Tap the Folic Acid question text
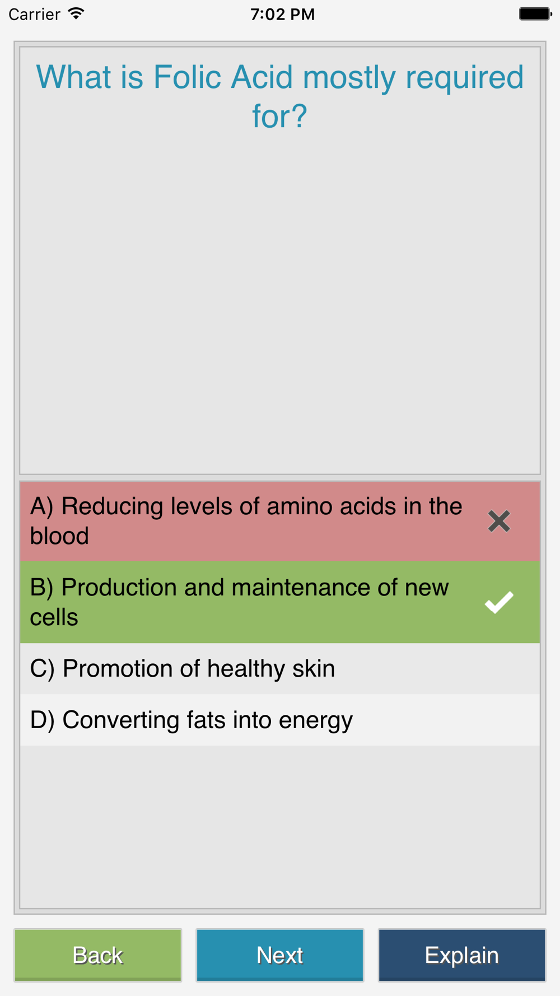560x996 pixels. point(280,96)
